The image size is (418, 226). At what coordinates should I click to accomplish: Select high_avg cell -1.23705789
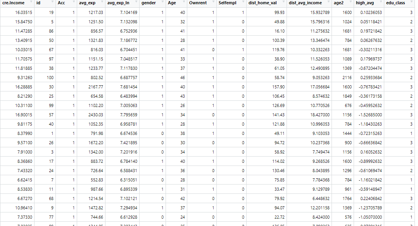tap(369, 208)
